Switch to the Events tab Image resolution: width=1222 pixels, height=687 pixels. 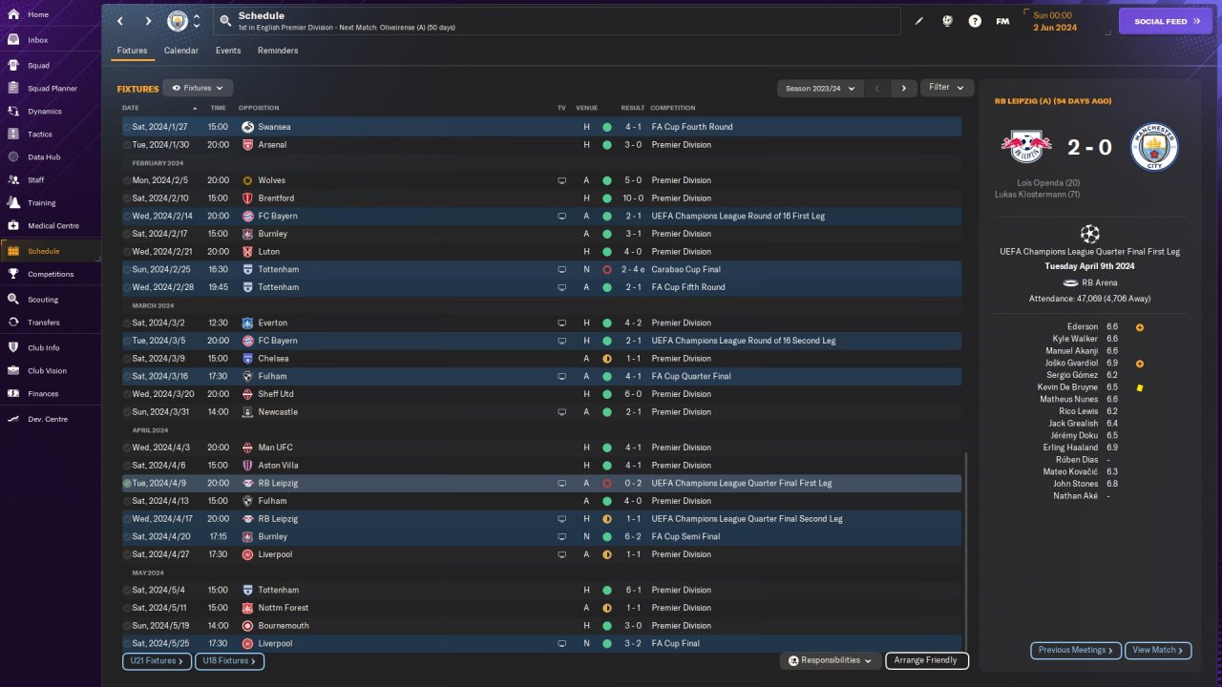point(228,51)
